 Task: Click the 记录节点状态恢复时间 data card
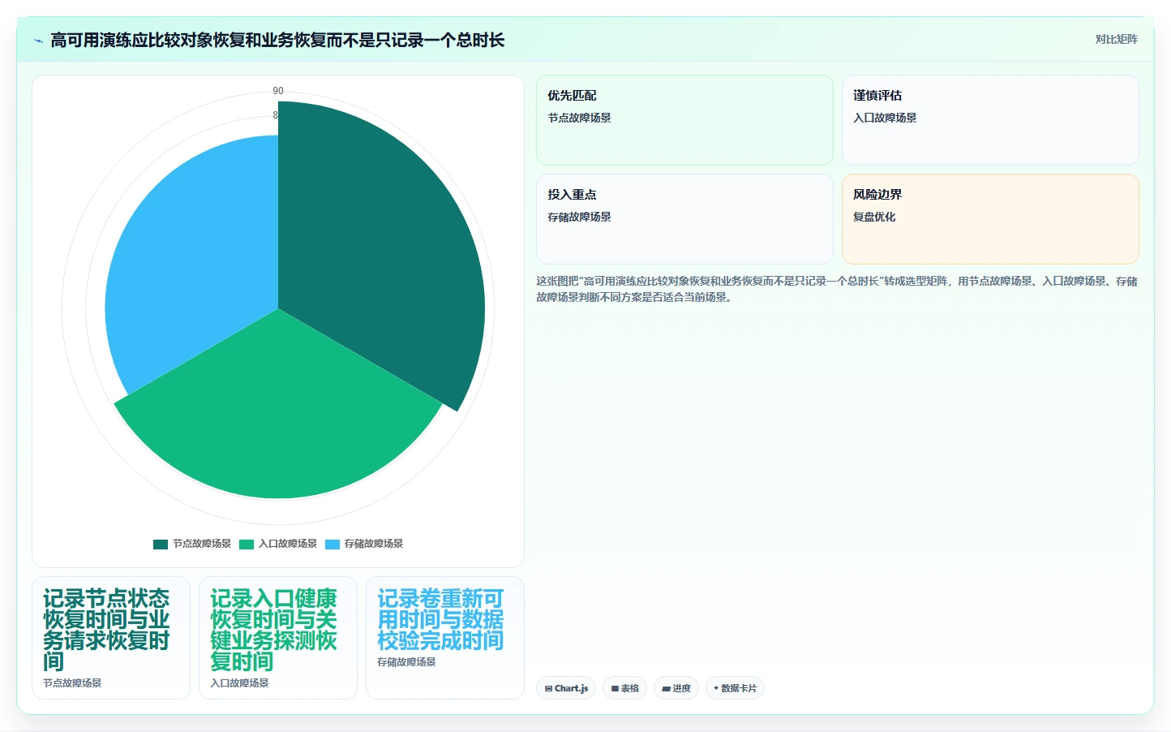[111, 638]
